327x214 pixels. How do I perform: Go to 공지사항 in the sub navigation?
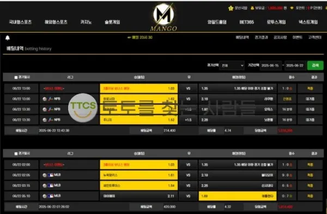(280, 37)
